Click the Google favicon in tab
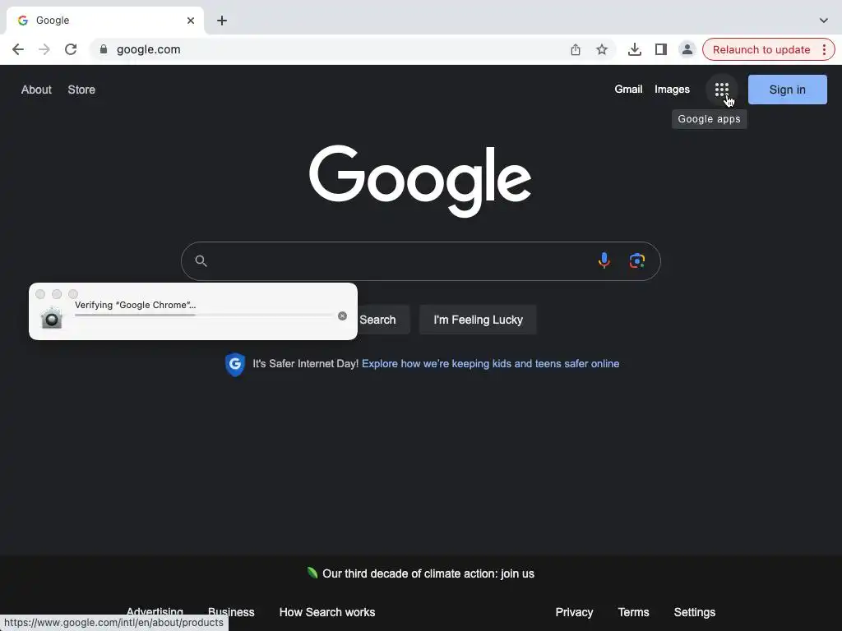 click(22, 21)
